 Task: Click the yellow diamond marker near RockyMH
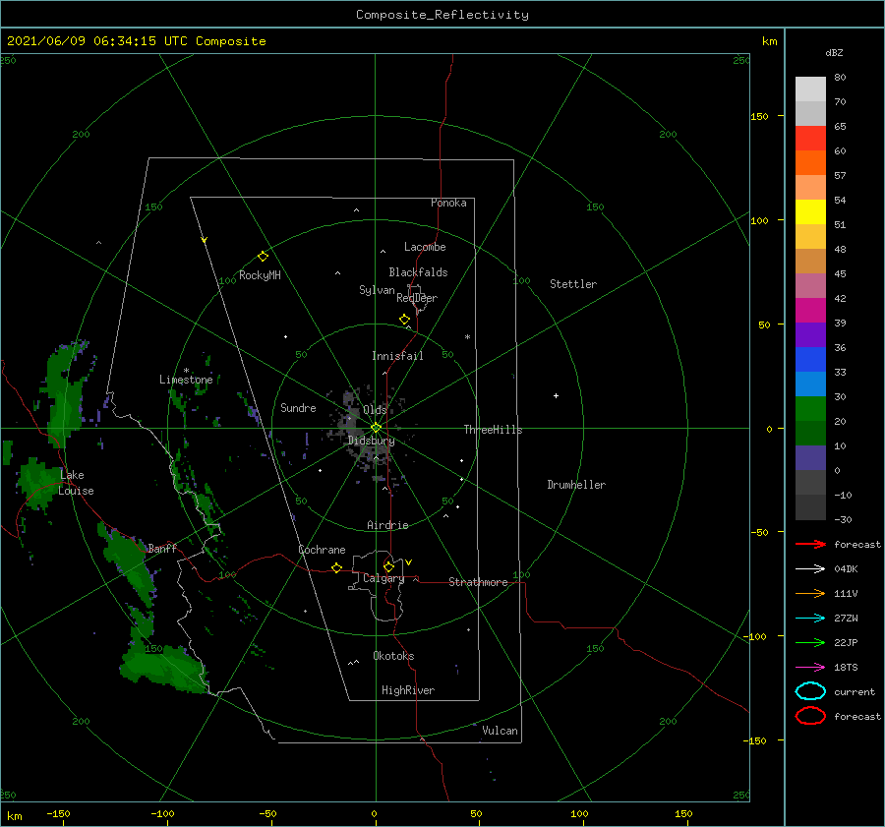[263, 257]
